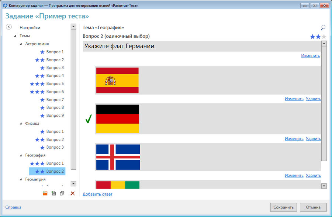Click the Отмена button
This screenshot has width=332, height=217.
(313, 207)
